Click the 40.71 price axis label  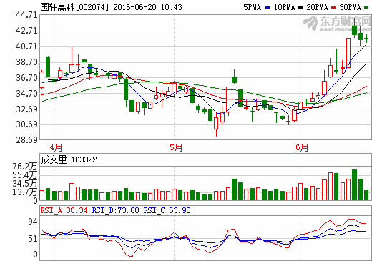pos(26,46)
